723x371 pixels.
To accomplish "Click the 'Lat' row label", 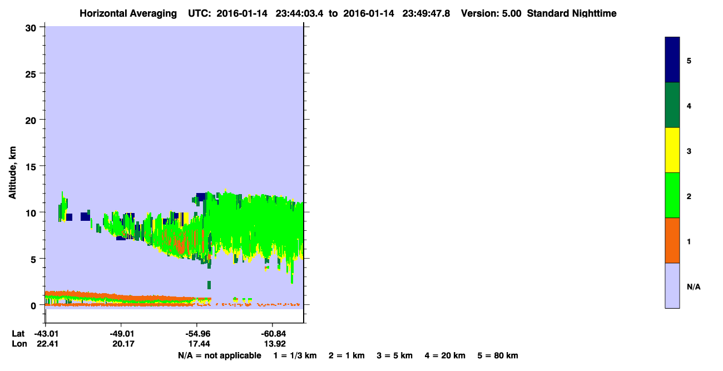I will click(18, 334).
